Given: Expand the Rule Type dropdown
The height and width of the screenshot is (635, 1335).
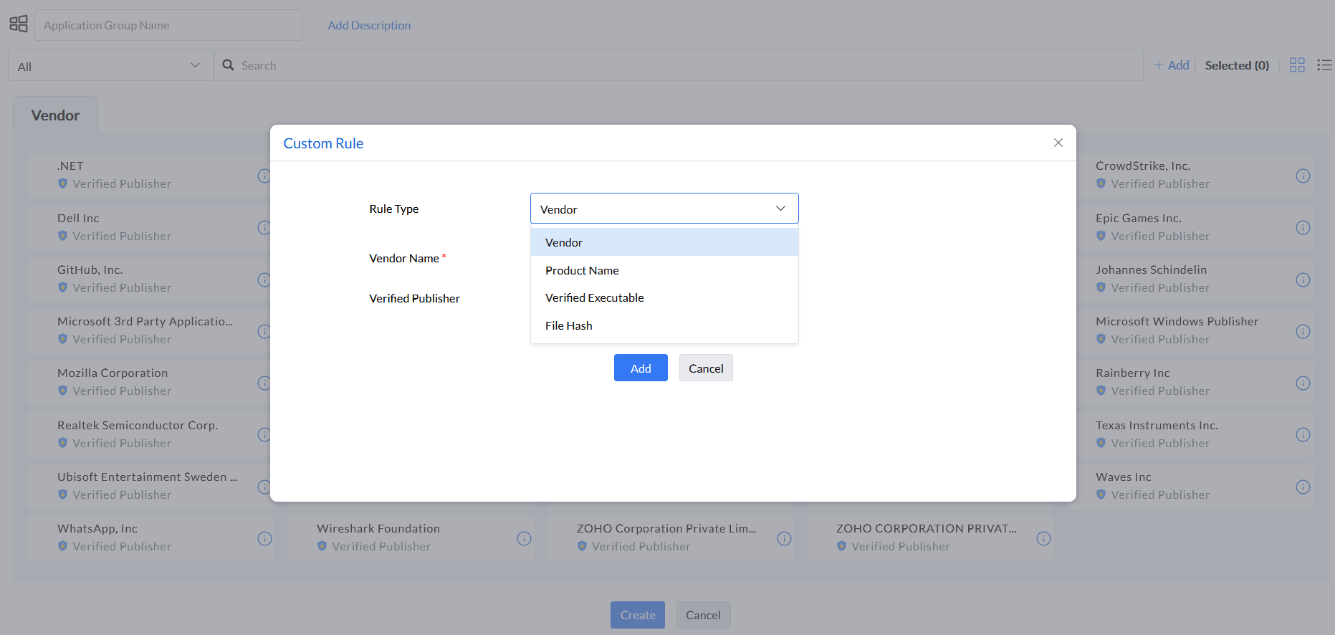Looking at the screenshot, I should tap(664, 209).
